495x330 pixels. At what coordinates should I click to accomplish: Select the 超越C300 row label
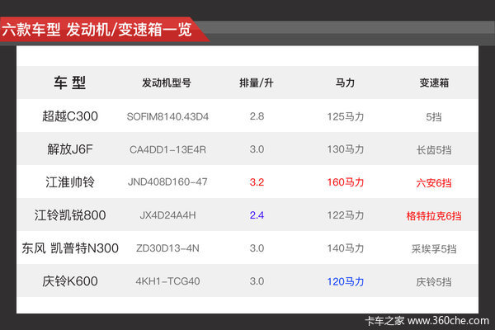tap(70, 116)
